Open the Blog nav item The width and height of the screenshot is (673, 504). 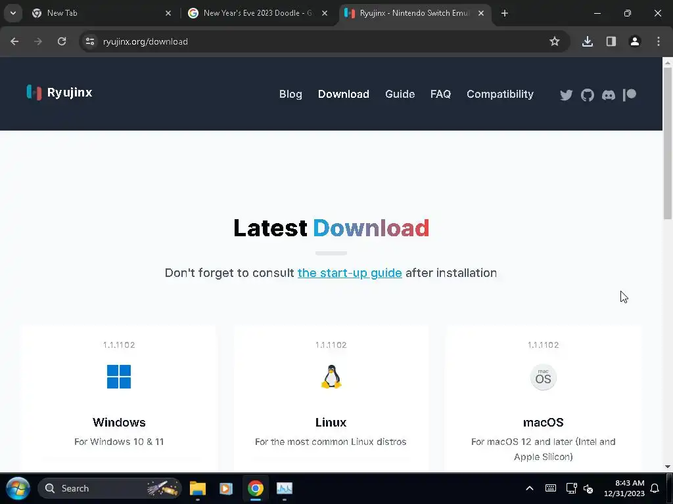point(290,94)
